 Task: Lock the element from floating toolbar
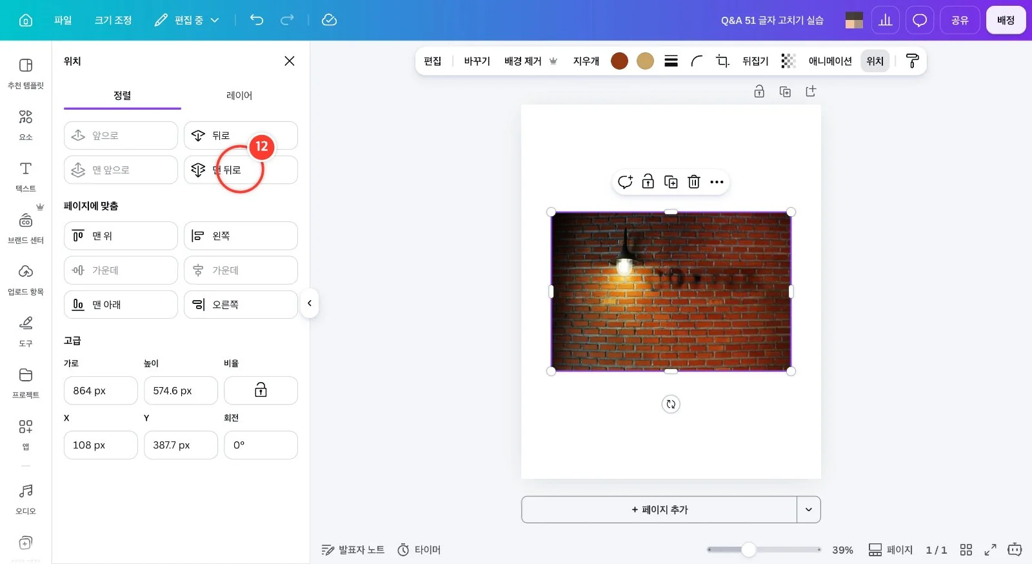tap(648, 182)
